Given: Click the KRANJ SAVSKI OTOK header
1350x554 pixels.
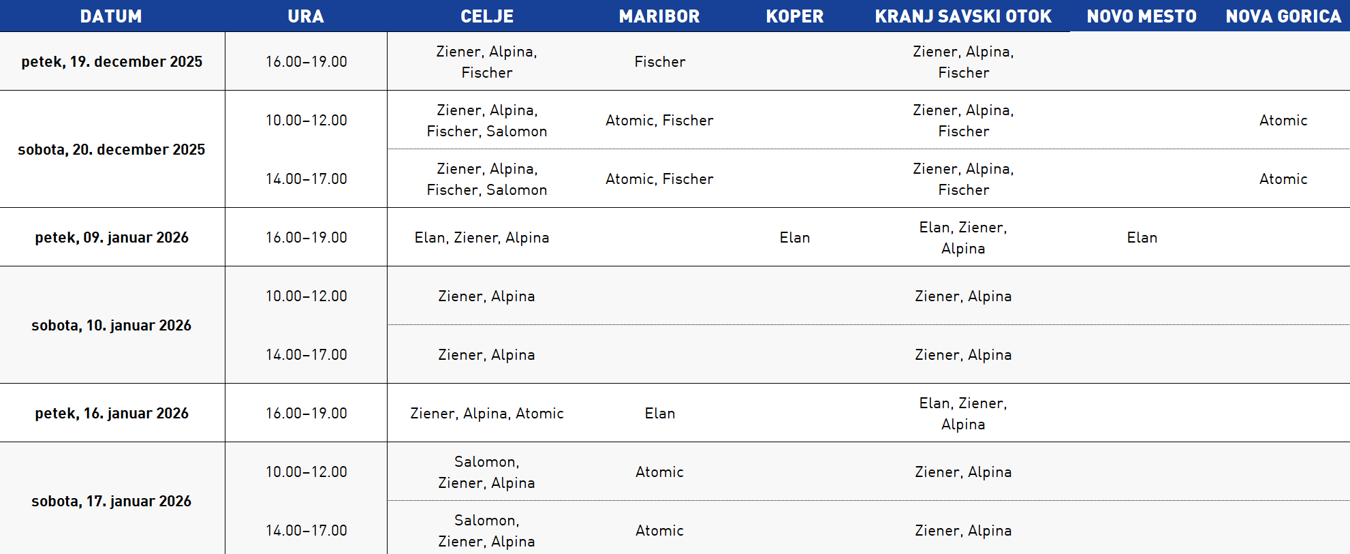Looking at the screenshot, I should coord(963,16).
